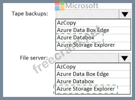
Task: Expand the File server dropdown arrow
Action: point(124,58)
